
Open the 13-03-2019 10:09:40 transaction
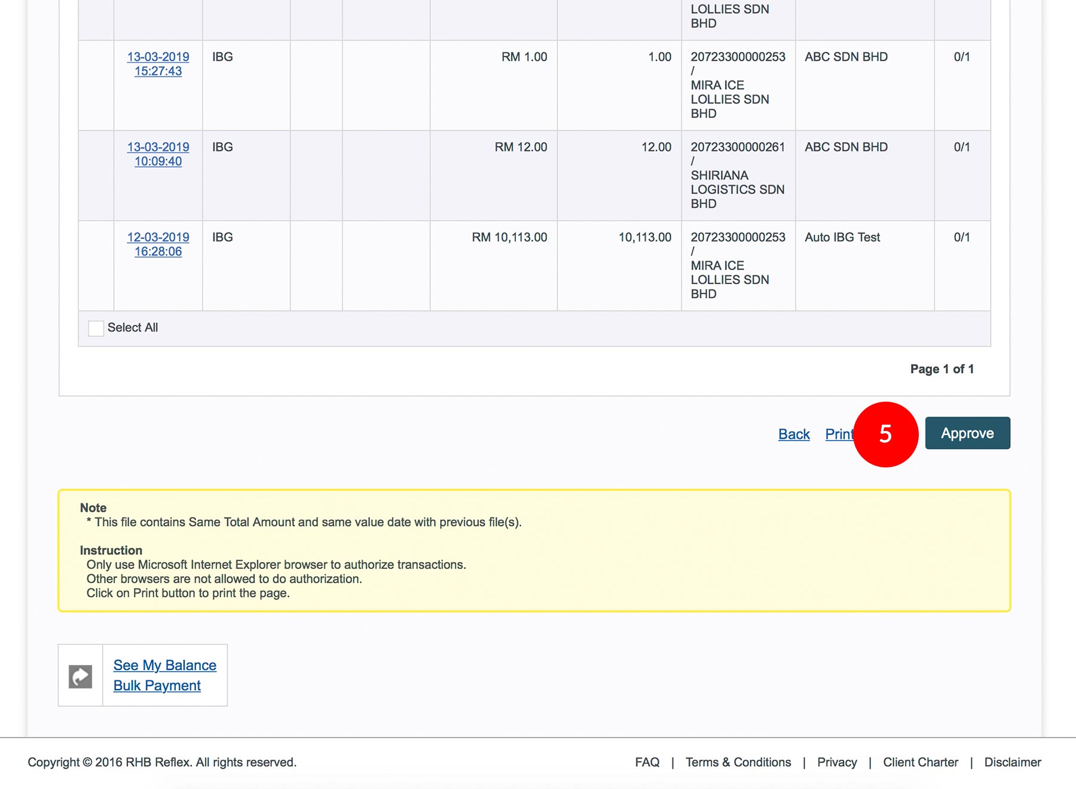(x=158, y=154)
